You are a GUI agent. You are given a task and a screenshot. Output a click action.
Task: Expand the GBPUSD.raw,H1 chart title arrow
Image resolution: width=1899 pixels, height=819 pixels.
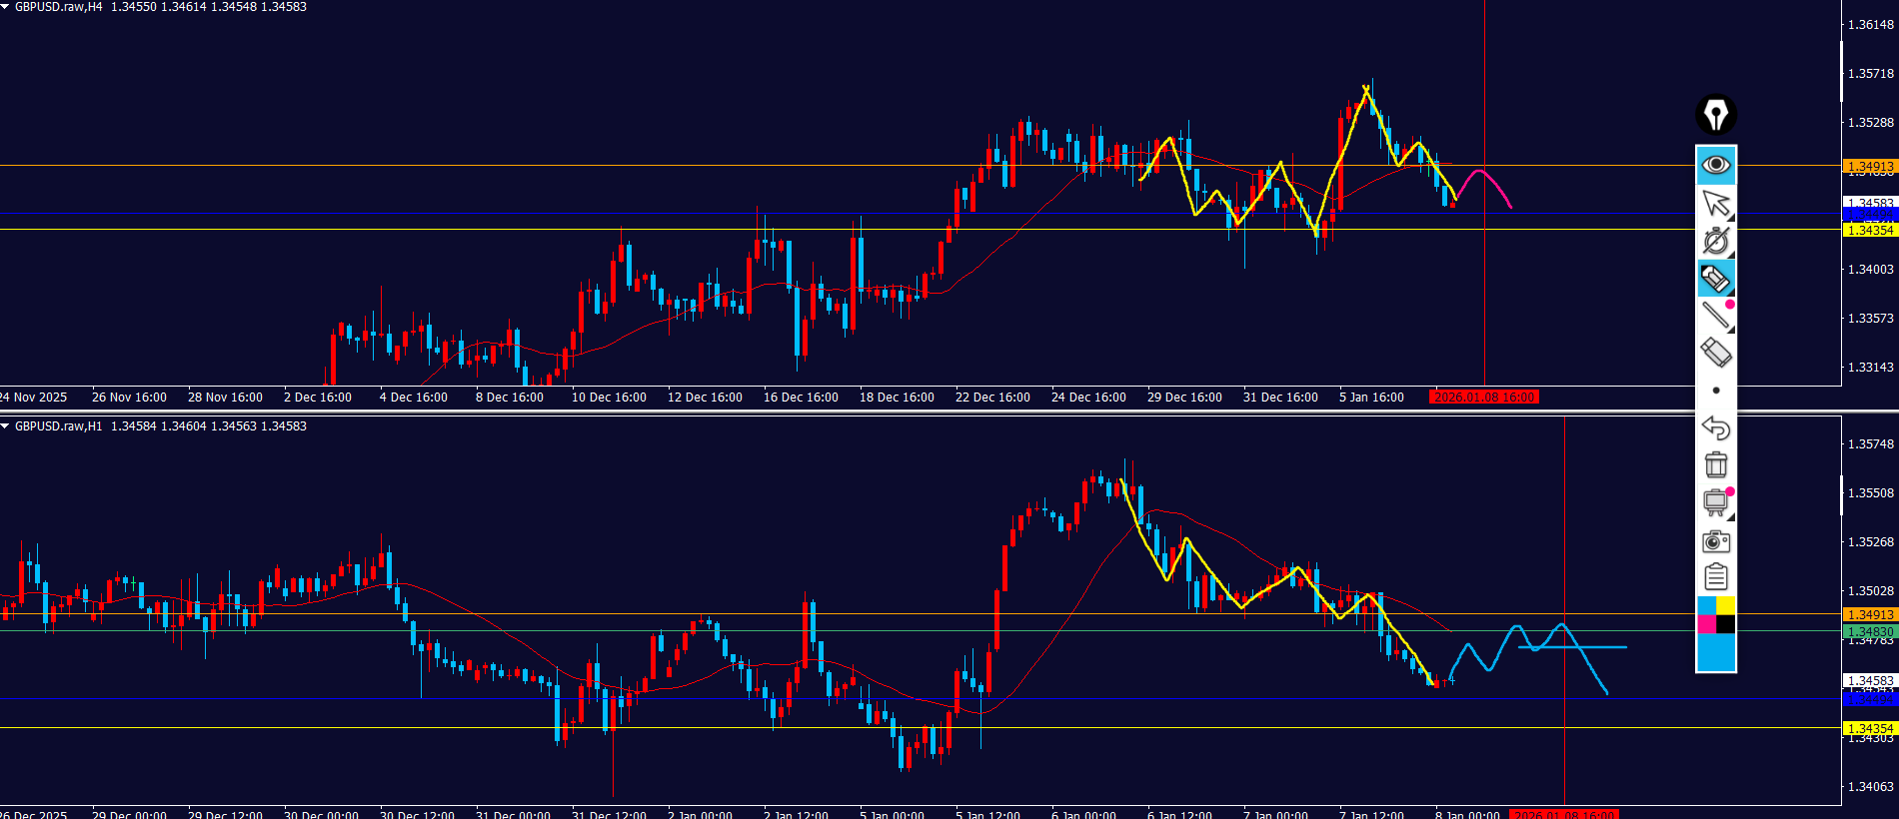[5, 426]
